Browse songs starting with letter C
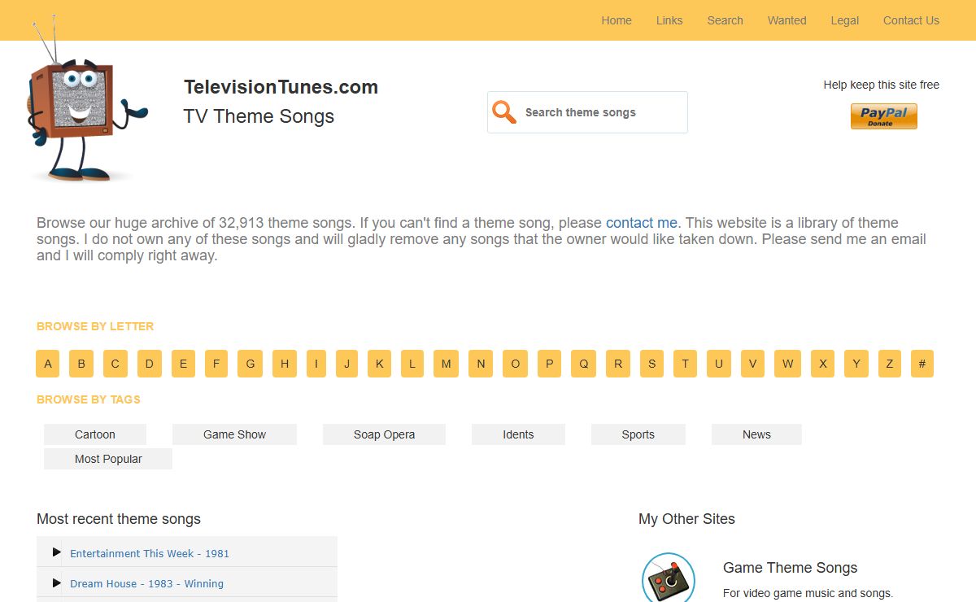976x602 pixels. tap(115, 364)
